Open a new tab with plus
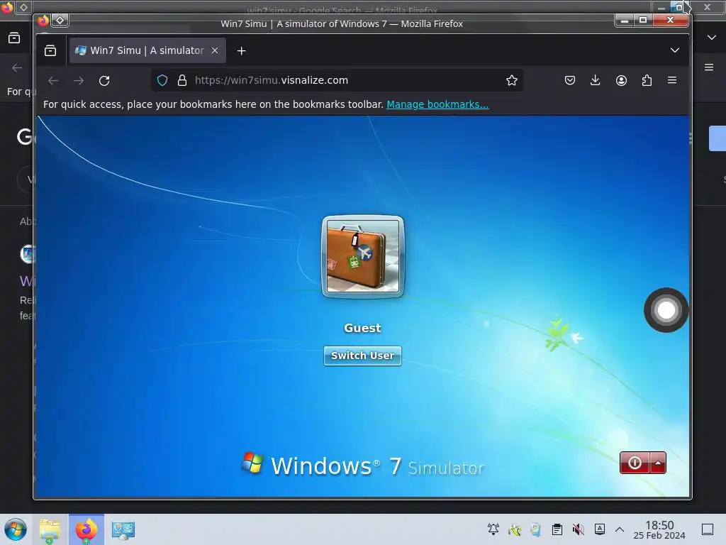The height and width of the screenshot is (545, 726). click(x=241, y=50)
